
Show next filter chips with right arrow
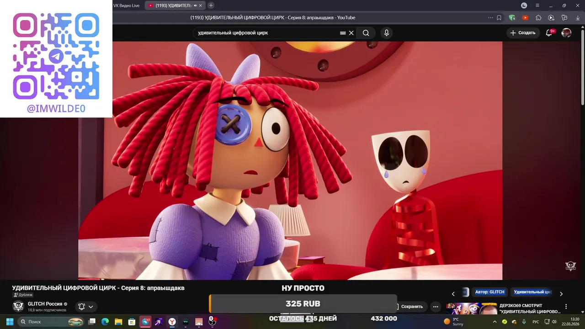561,294
